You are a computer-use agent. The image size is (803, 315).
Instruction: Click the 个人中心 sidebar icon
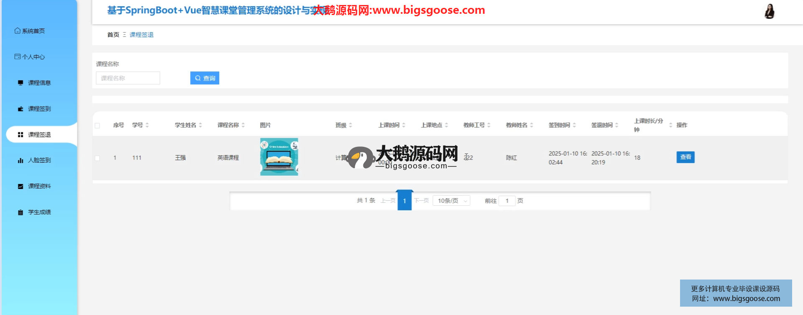17,57
